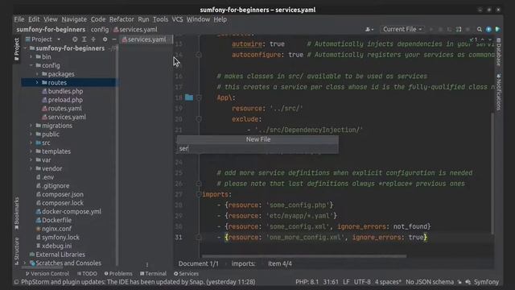Open the Navigate menu
The height and width of the screenshot is (290, 515).
(74, 19)
